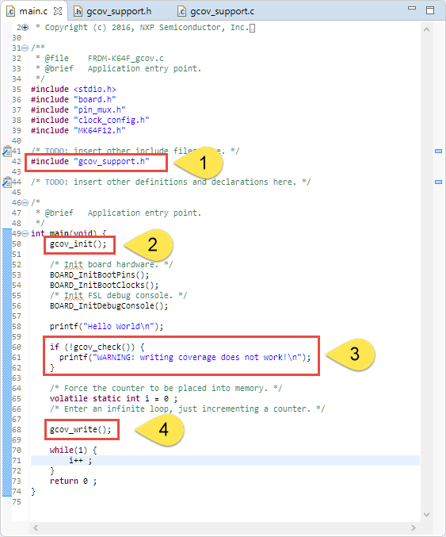
Task: Click the horizontal scrollbar left arrow
Action: (36, 527)
